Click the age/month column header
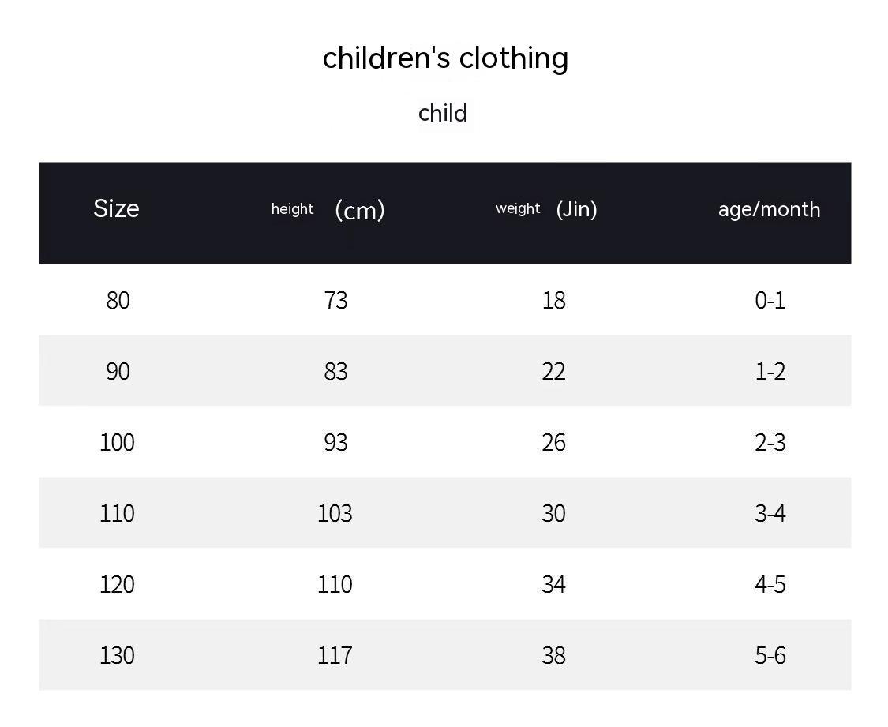This screenshot has width=888, height=727. [x=769, y=209]
